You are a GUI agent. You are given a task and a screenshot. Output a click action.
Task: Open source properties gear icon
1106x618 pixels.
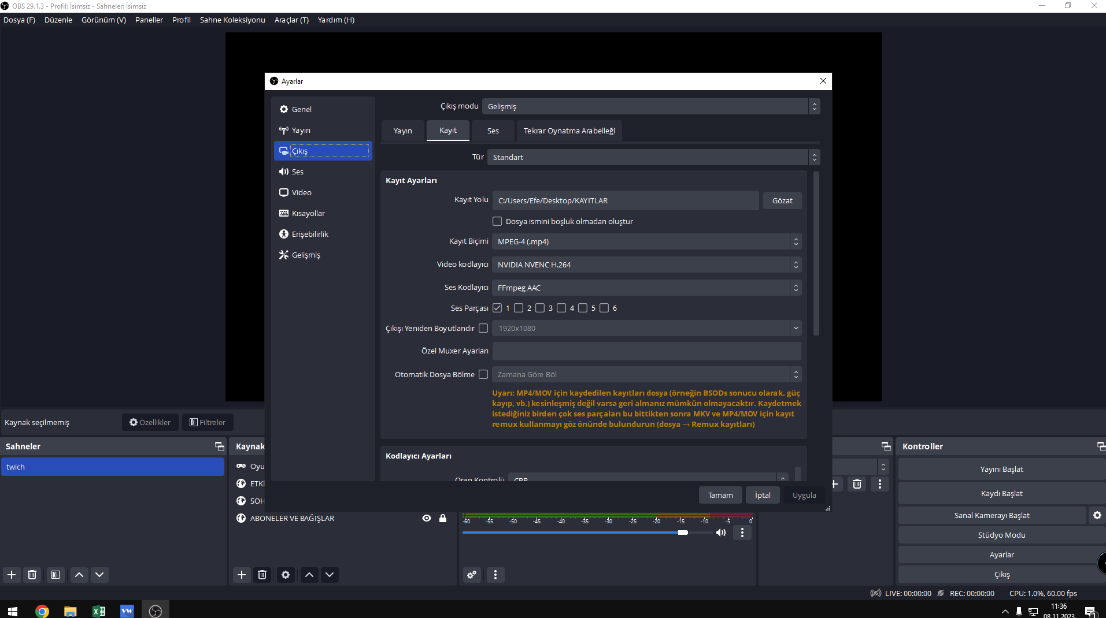click(286, 575)
